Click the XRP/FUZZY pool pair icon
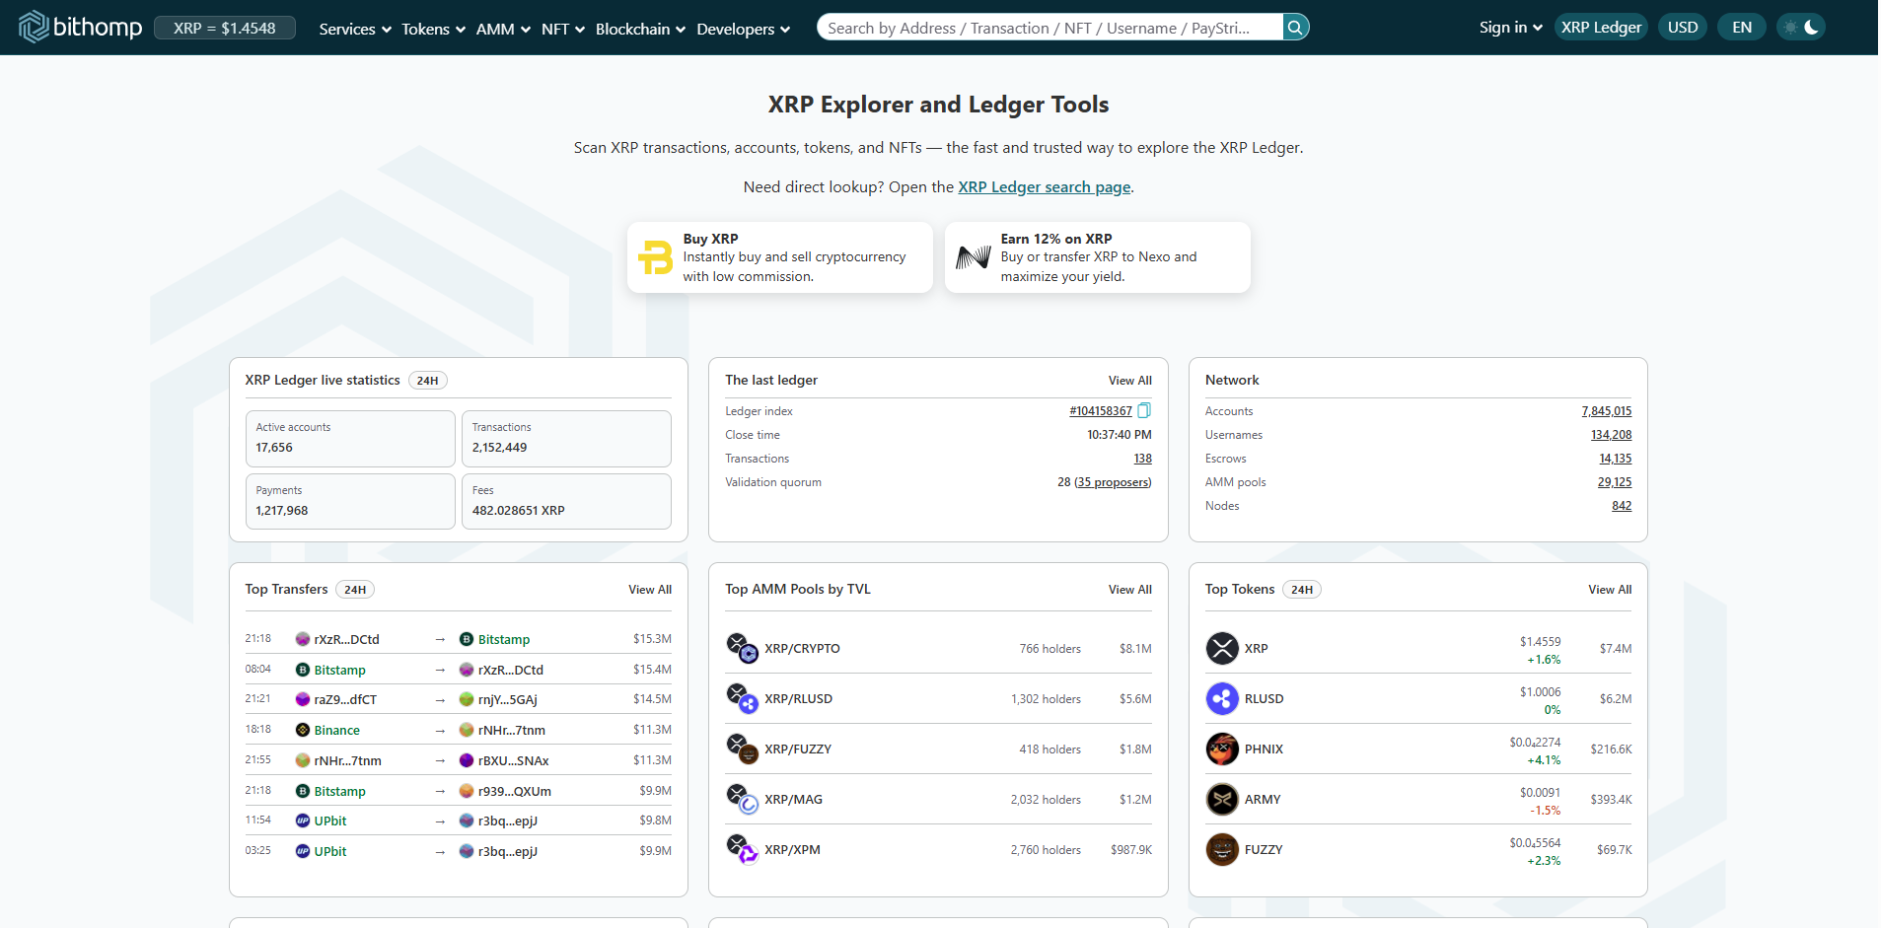 coord(743,750)
